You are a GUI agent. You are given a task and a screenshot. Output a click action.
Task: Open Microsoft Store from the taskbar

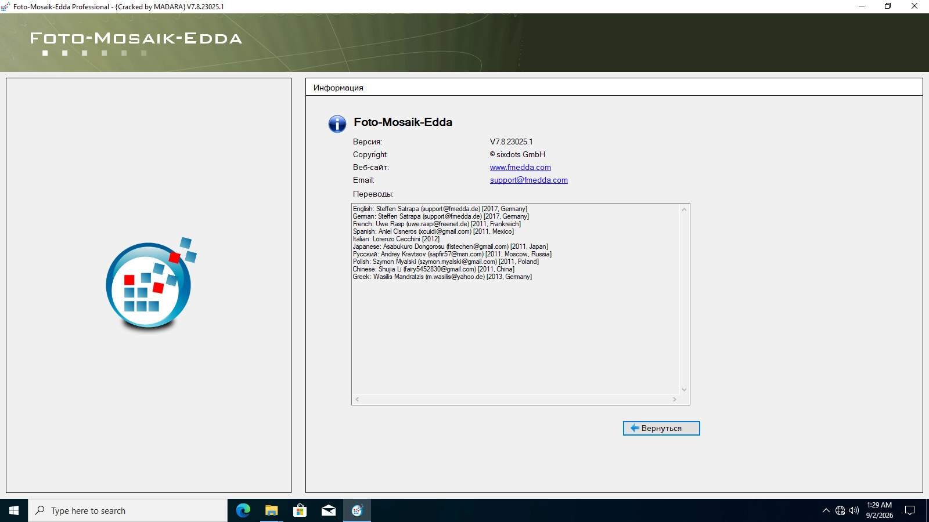click(300, 510)
